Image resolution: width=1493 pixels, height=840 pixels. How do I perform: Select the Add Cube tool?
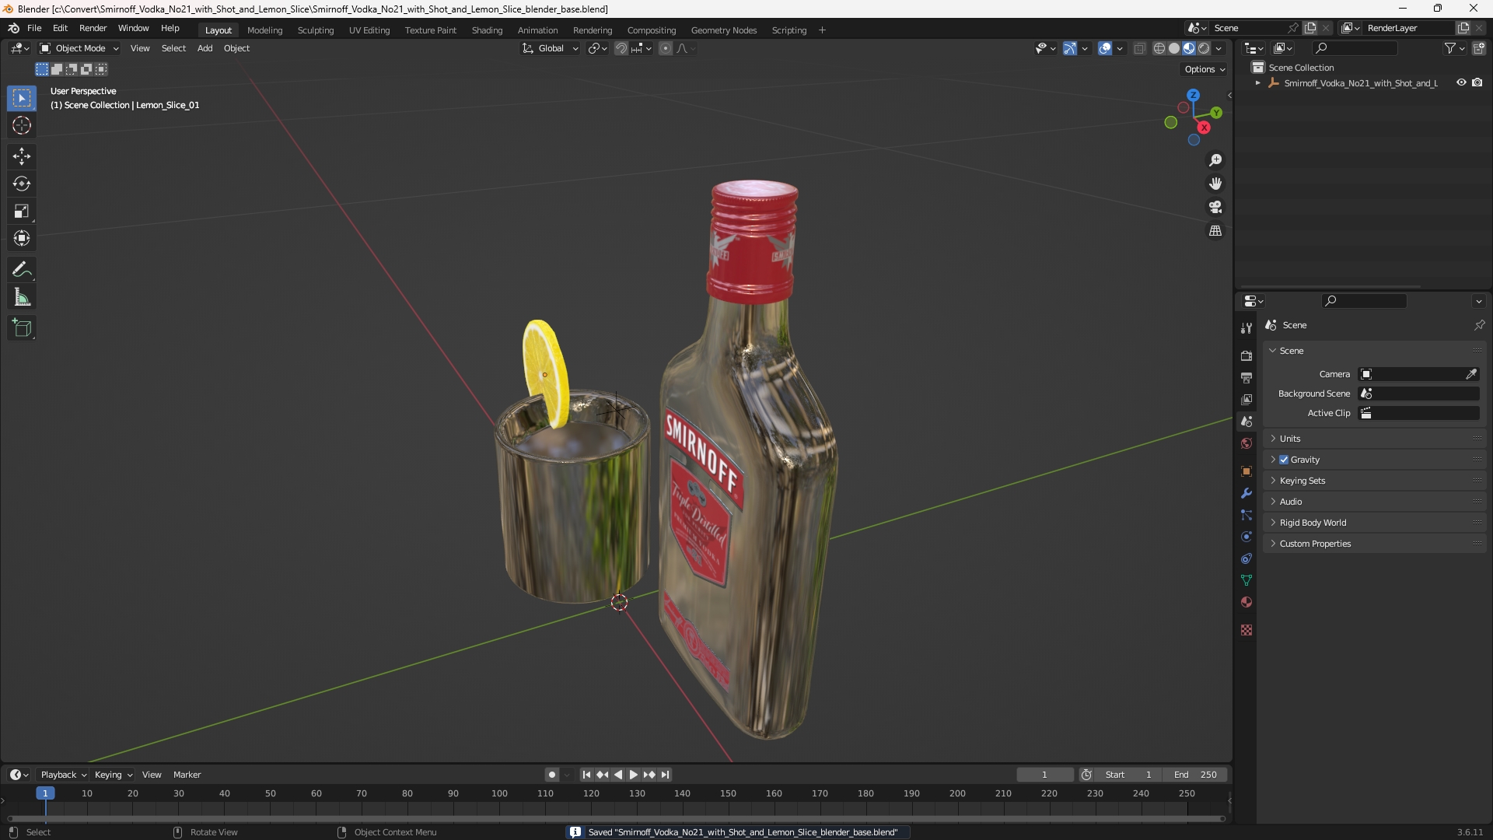pyautogui.click(x=22, y=328)
